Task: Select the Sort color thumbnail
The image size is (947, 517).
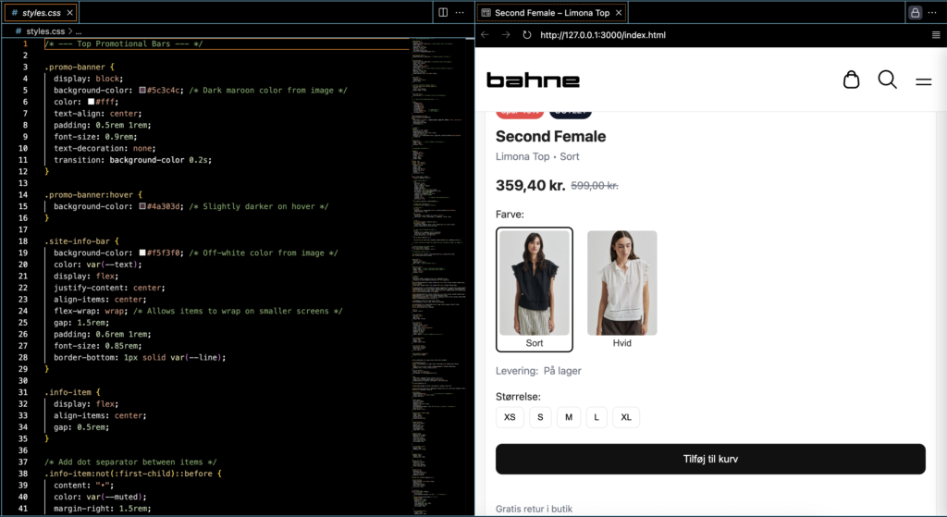Action: pyautogui.click(x=535, y=289)
